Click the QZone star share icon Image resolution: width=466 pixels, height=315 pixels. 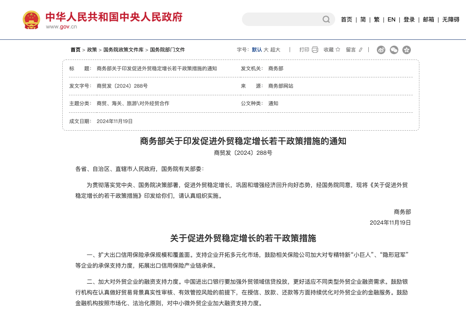406,50
